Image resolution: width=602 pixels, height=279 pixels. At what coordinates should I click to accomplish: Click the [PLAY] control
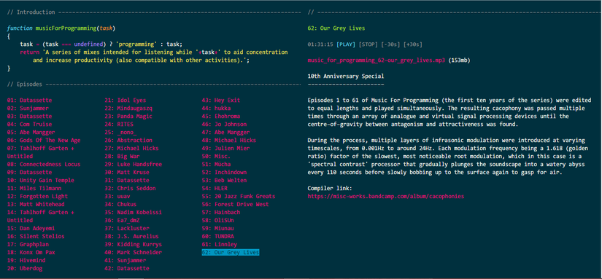click(x=346, y=44)
